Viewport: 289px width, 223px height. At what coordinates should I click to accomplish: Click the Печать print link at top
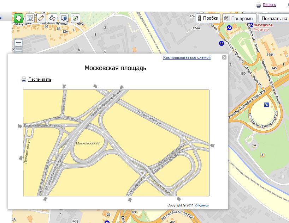(x=269, y=5)
